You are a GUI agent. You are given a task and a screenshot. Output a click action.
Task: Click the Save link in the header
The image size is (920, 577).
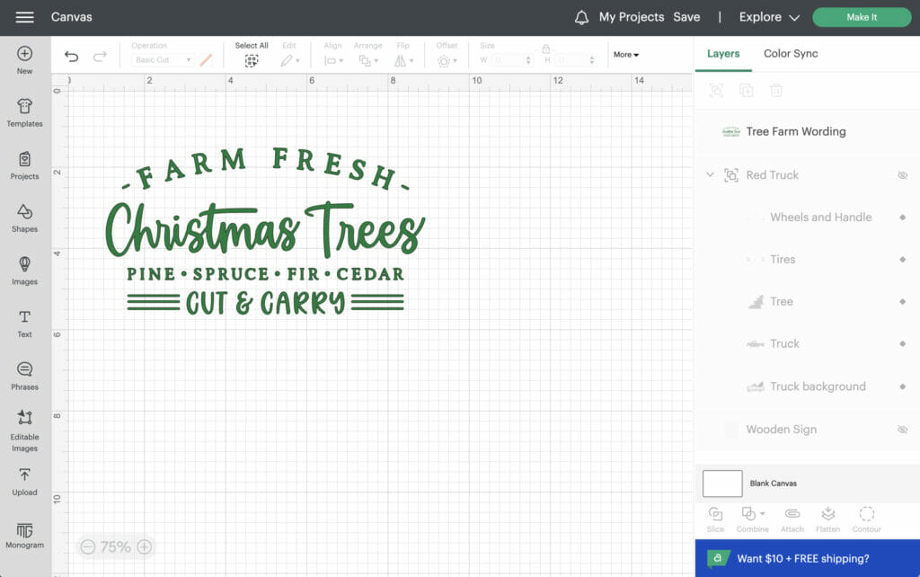[687, 16]
